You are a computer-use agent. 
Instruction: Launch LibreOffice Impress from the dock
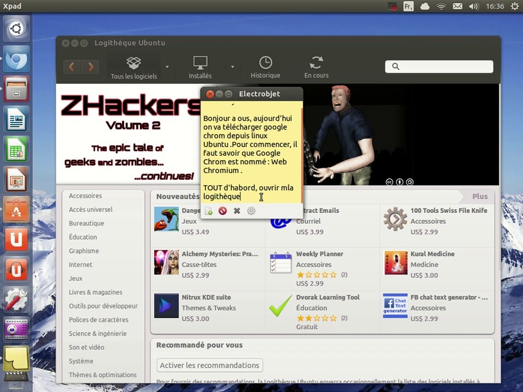16,179
